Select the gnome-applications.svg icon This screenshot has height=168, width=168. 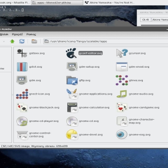pyautogui.click(x=72, y=94)
